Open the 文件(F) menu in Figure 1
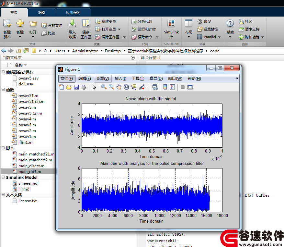The image size is (284, 247). coord(66,79)
